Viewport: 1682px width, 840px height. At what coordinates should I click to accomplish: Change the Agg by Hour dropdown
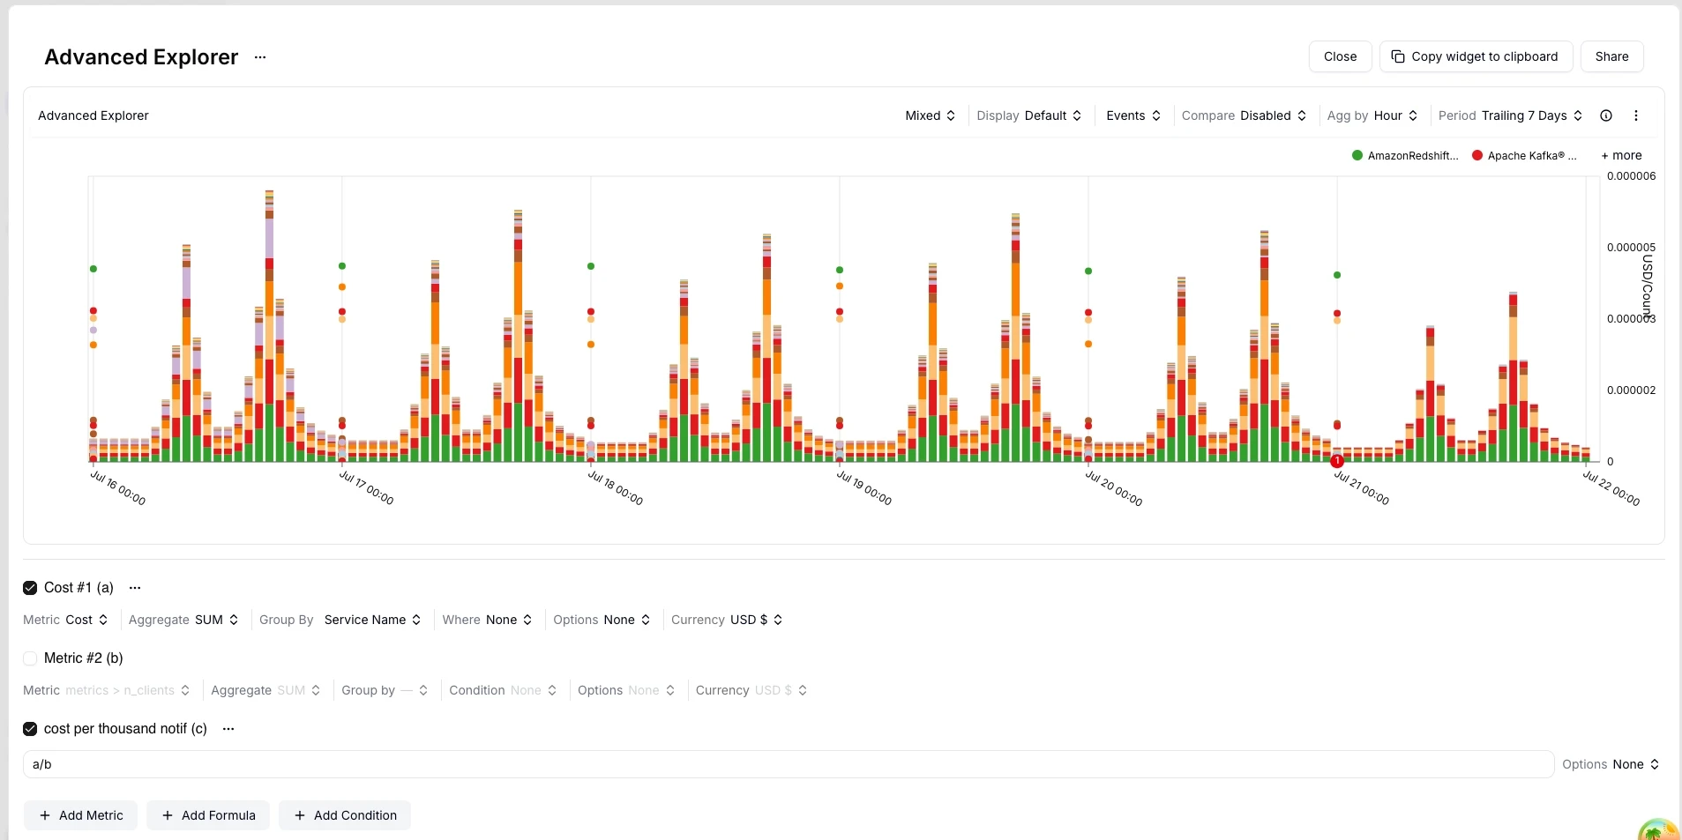pos(1372,115)
